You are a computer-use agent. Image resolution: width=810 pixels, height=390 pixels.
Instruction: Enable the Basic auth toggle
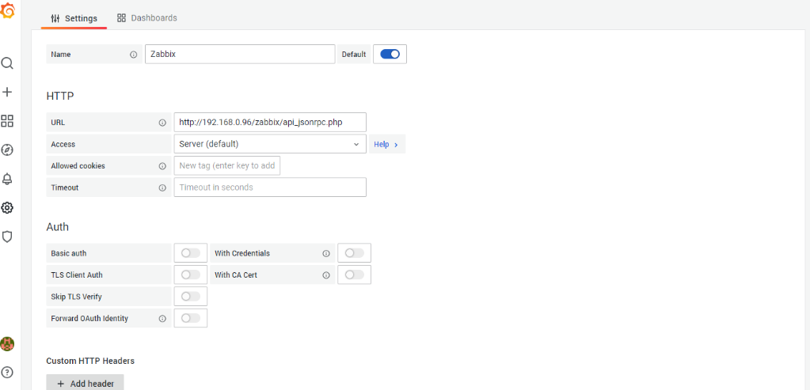[191, 253]
